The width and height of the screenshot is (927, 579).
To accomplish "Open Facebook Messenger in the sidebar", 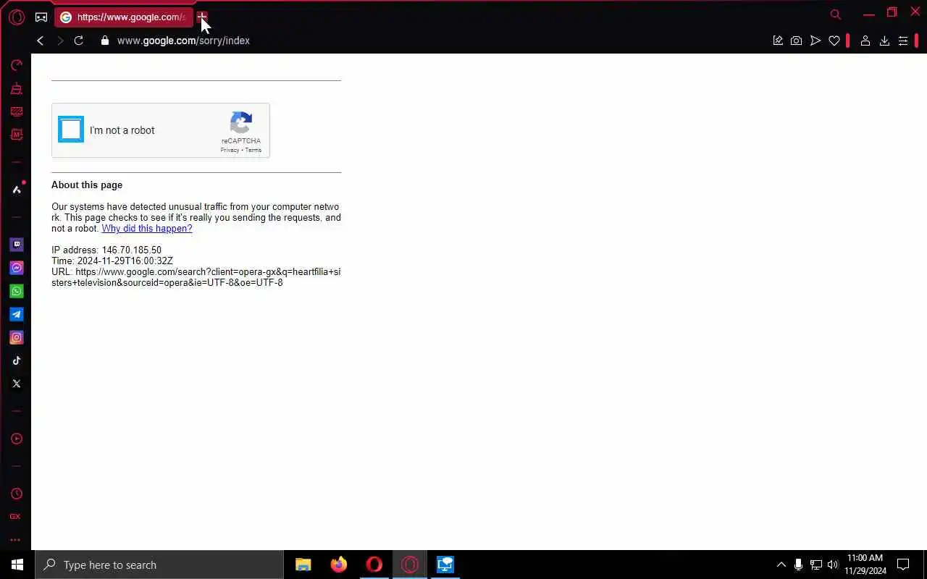I will coord(16,268).
